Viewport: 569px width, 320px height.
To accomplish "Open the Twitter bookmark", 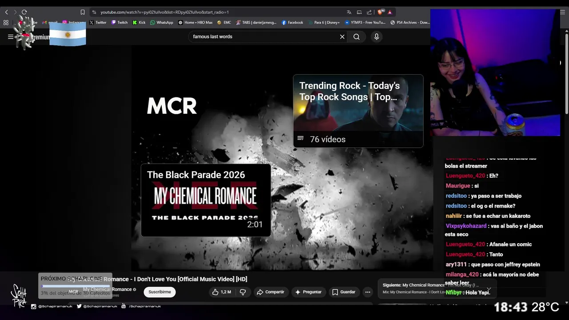I will click(x=98, y=22).
